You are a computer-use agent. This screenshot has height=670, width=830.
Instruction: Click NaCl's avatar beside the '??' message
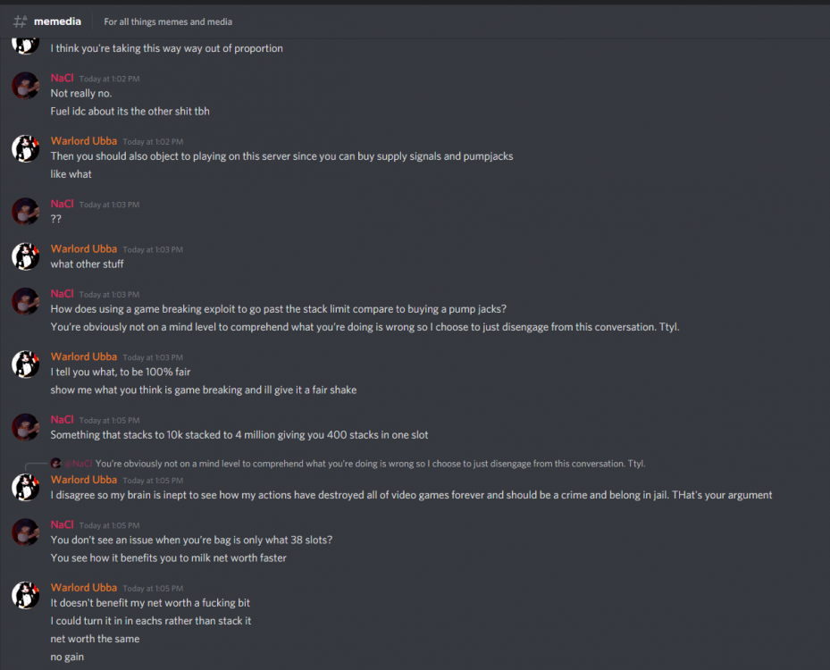tap(25, 212)
